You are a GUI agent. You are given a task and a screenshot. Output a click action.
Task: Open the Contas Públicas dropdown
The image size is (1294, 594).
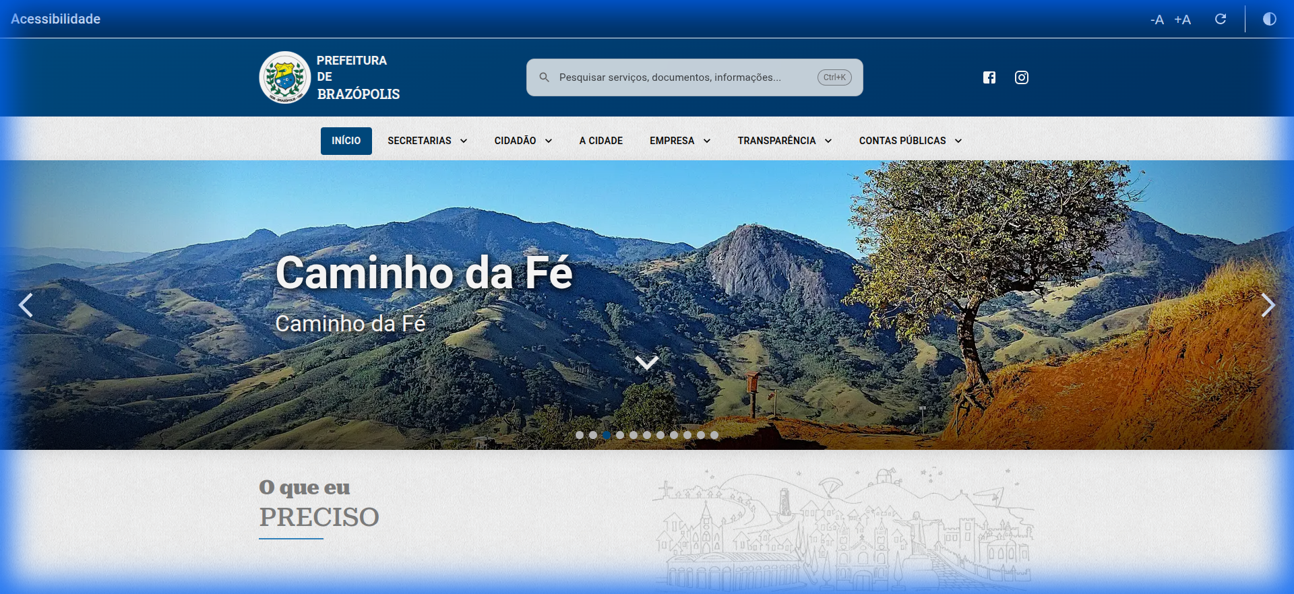point(909,141)
